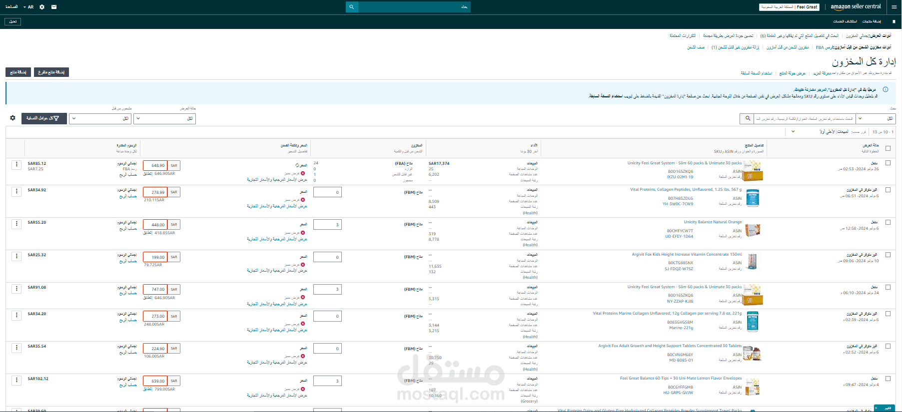Open Add Products item in navigation bar
Screen dimensions: 902x412
point(872,21)
